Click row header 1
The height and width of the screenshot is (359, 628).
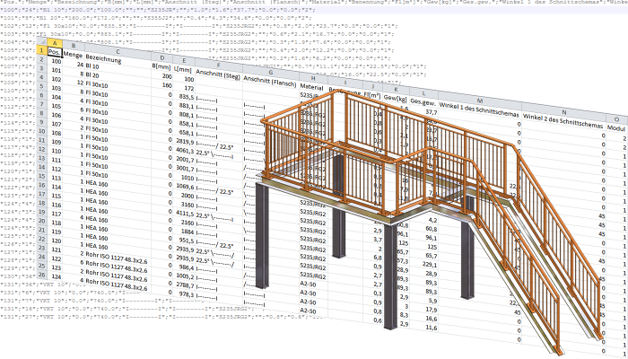click(x=40, y=52)
